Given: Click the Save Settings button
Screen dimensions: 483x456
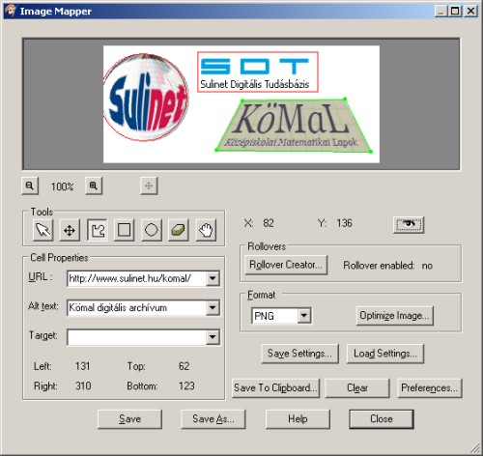Looking at the screenshot, I should pyautogui.click(x=299, y=354).
